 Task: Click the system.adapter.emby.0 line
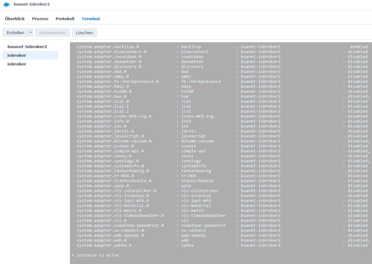(x=103, y=77)
